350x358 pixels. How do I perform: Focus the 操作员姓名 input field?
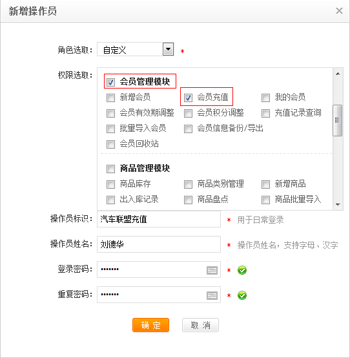point(159,244)
